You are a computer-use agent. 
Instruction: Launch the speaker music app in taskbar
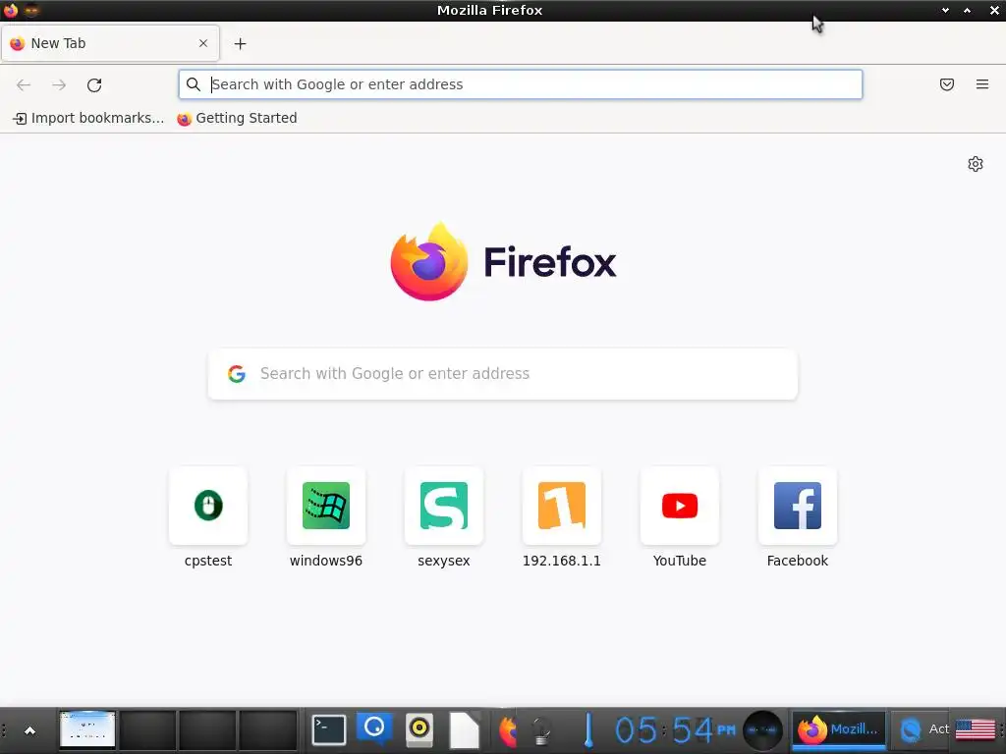pos(419,729)
